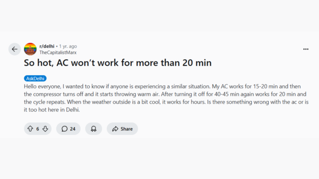Filter by the AskDelhi flair tag
The height and width of the screenshot is (179, 319).
[x=35, y=79]
